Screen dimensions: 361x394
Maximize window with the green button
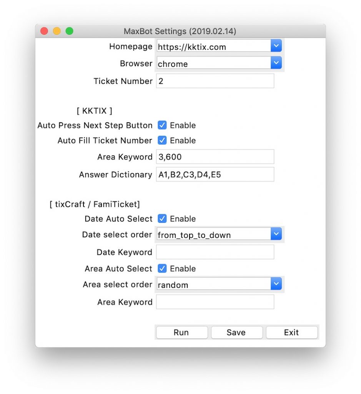click(x=69, y=31)
